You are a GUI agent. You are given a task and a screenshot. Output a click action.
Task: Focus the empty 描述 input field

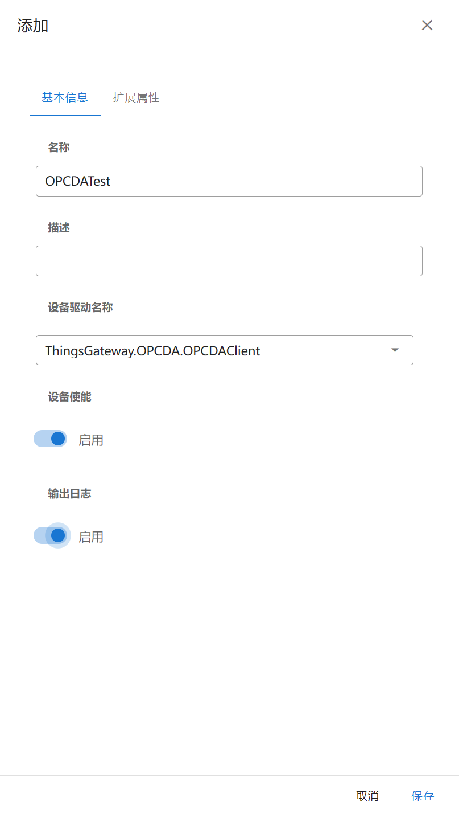click(x=229, y=261)
